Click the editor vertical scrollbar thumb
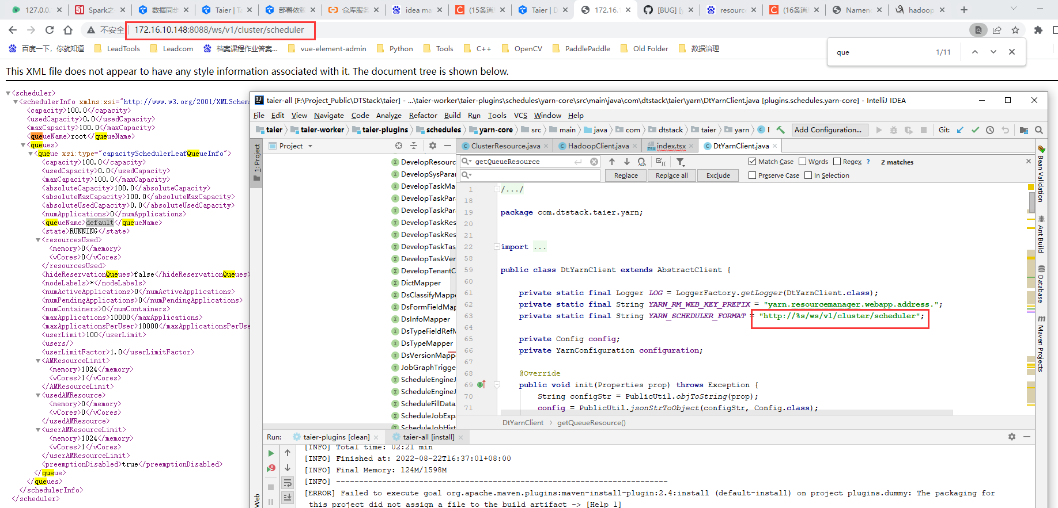 click(1031, 202)
